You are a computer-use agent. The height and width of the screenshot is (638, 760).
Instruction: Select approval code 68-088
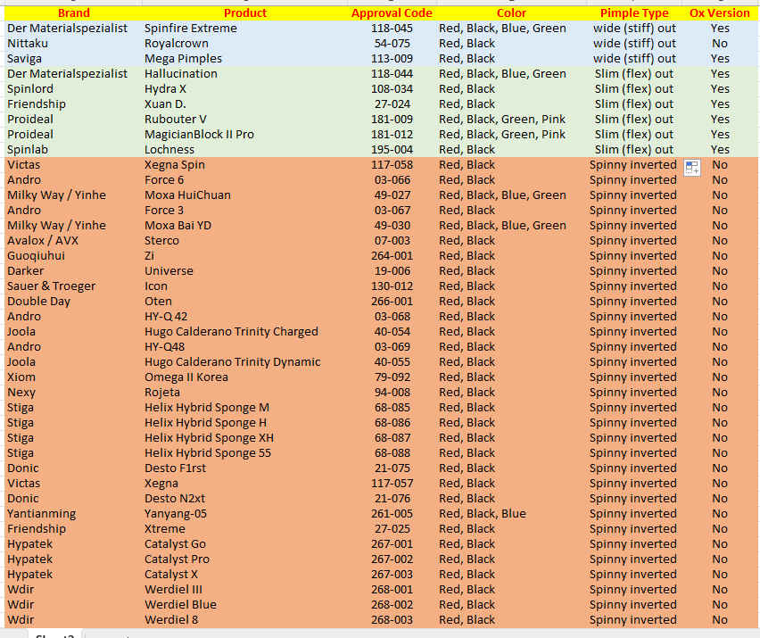click(392, 452)
